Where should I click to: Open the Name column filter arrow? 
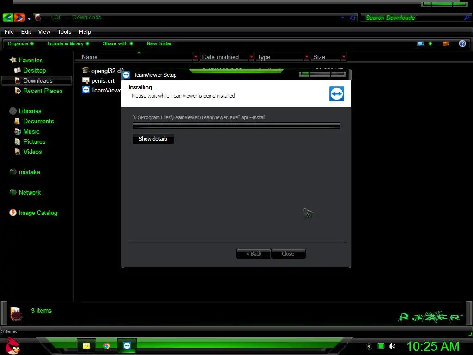[x=196, y=57]
